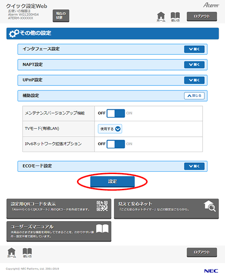Click the TVモード(有線LAN) label
225x277 pixels.
(42, 129)
